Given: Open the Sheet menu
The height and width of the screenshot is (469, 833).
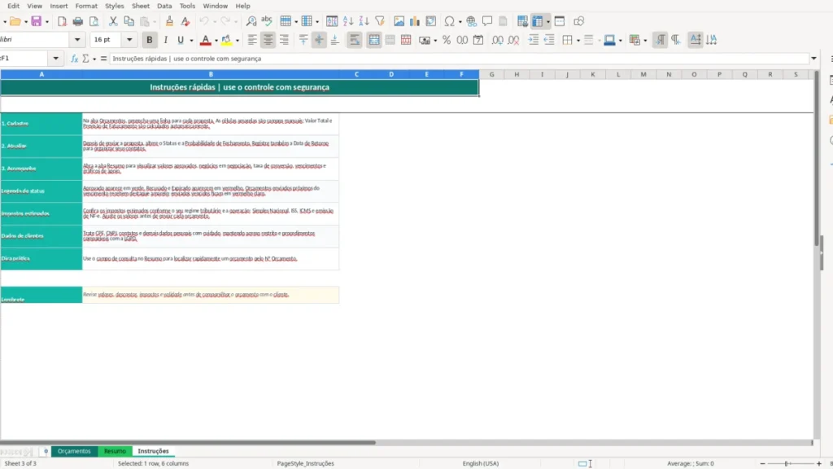Looking at the screenshot, I should (141, 6).
